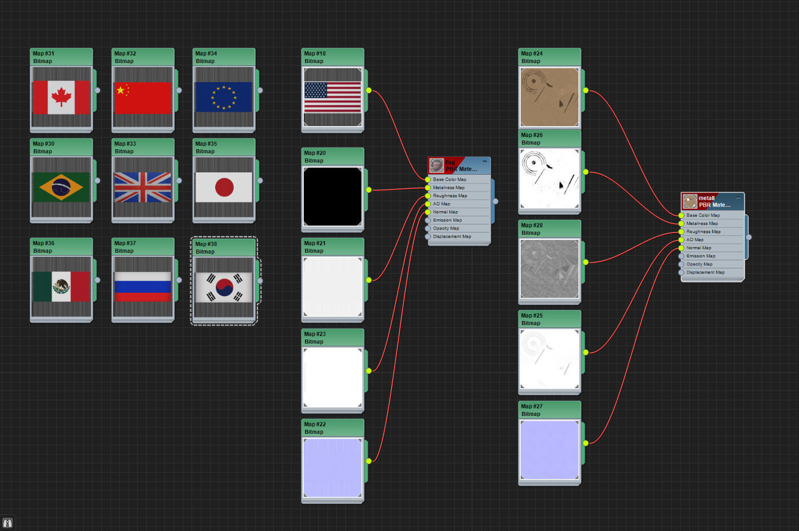The image size is (799, 531).
Task: Click the Map #31 node title
Action: coord(43,53)
